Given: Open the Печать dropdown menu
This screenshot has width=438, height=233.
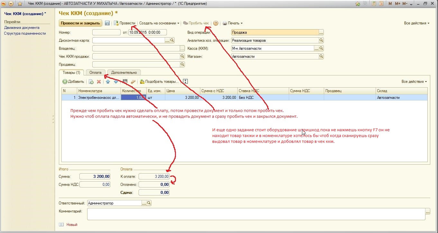Looking at the screenshot, I should (233, 23).
